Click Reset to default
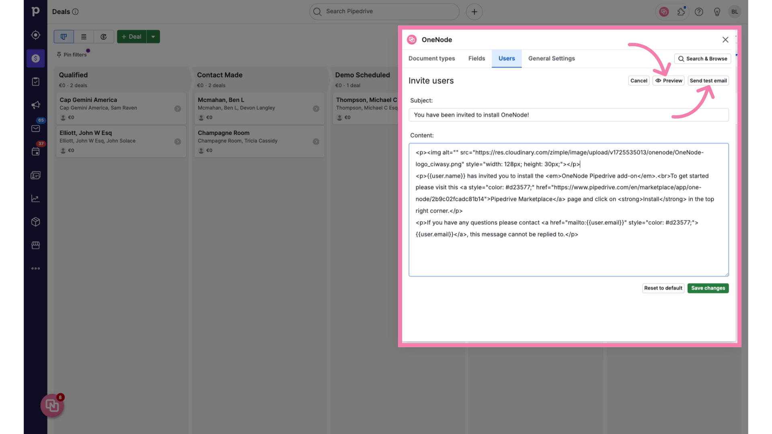The image size is (772, 434). pos(663,288)
